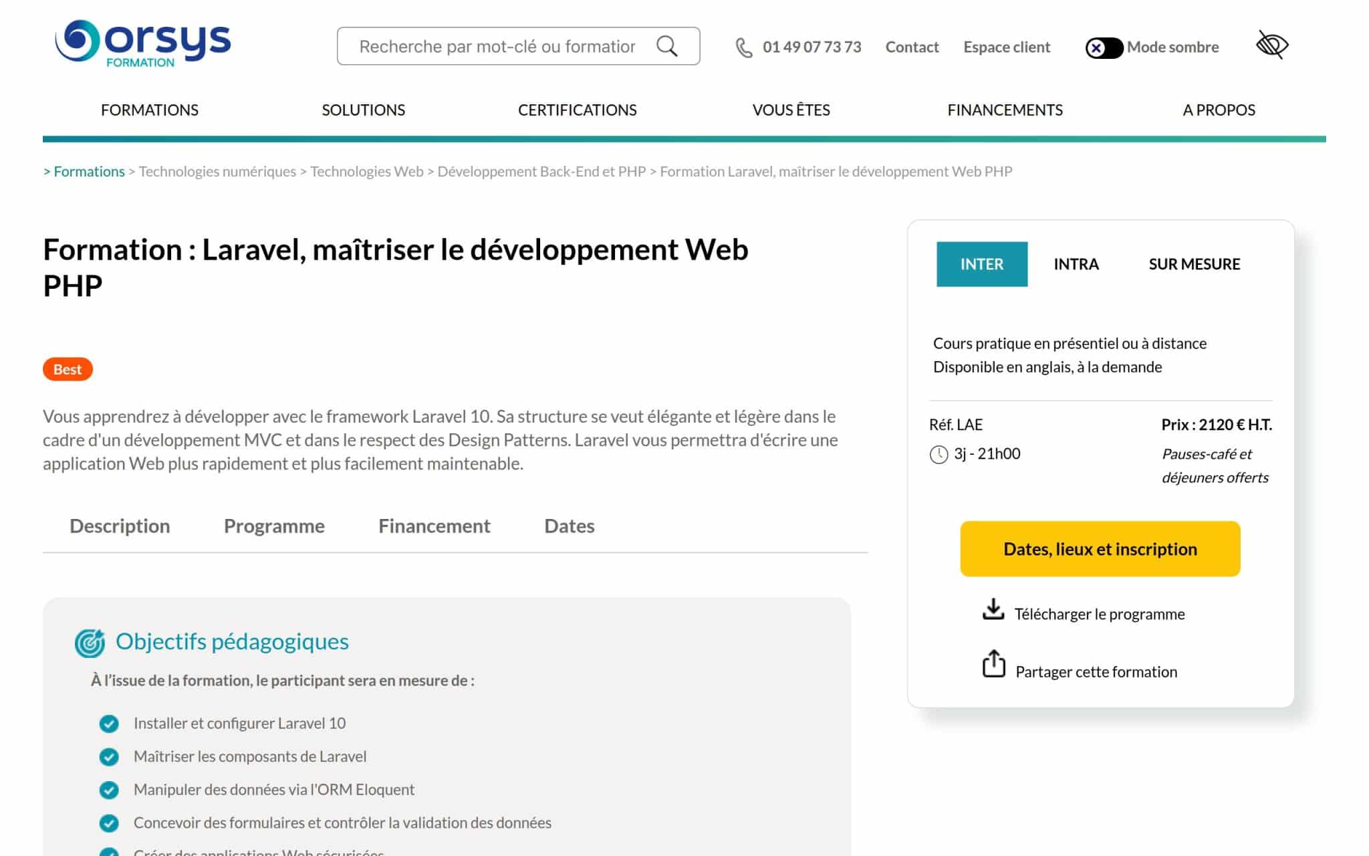Click the Orsys Formation logo

click(143, 44)
